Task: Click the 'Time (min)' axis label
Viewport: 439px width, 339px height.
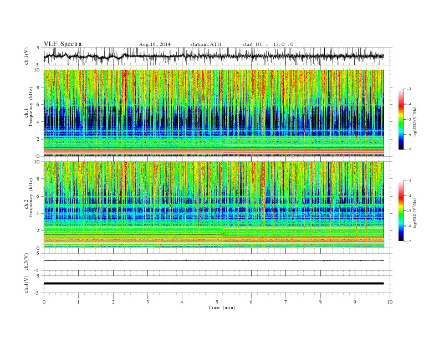Action: click(222, 307)
